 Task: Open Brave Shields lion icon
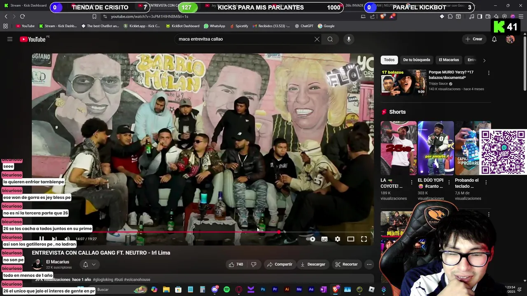click(x=382, y=16)
